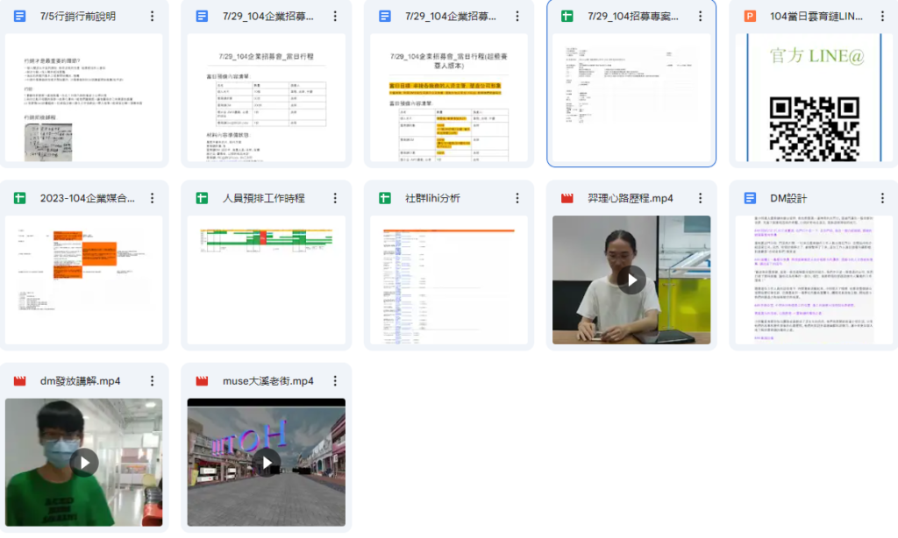Open three-dot menu for dm發放講解.mp4

[153, 381]
